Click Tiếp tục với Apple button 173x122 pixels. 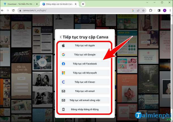coord(85,45)
